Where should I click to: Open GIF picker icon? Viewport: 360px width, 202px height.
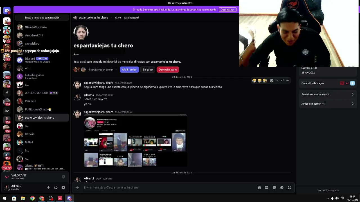coord(267,188)
